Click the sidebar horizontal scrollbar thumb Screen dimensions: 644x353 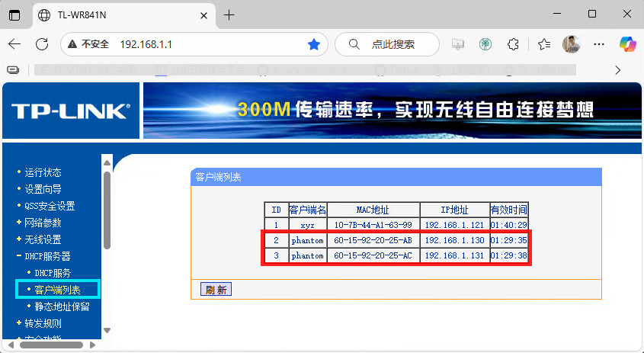51,345
